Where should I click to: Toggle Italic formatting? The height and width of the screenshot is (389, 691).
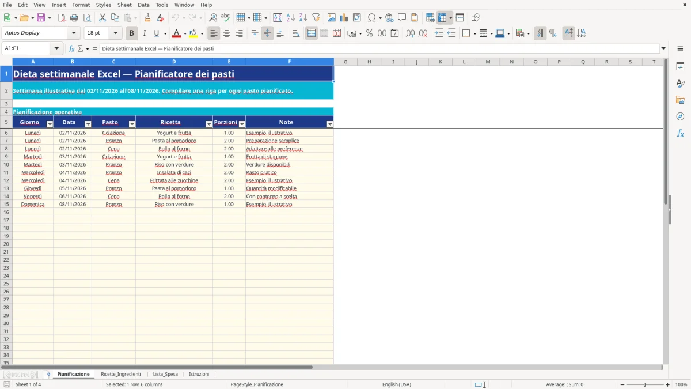click(144, 33)
